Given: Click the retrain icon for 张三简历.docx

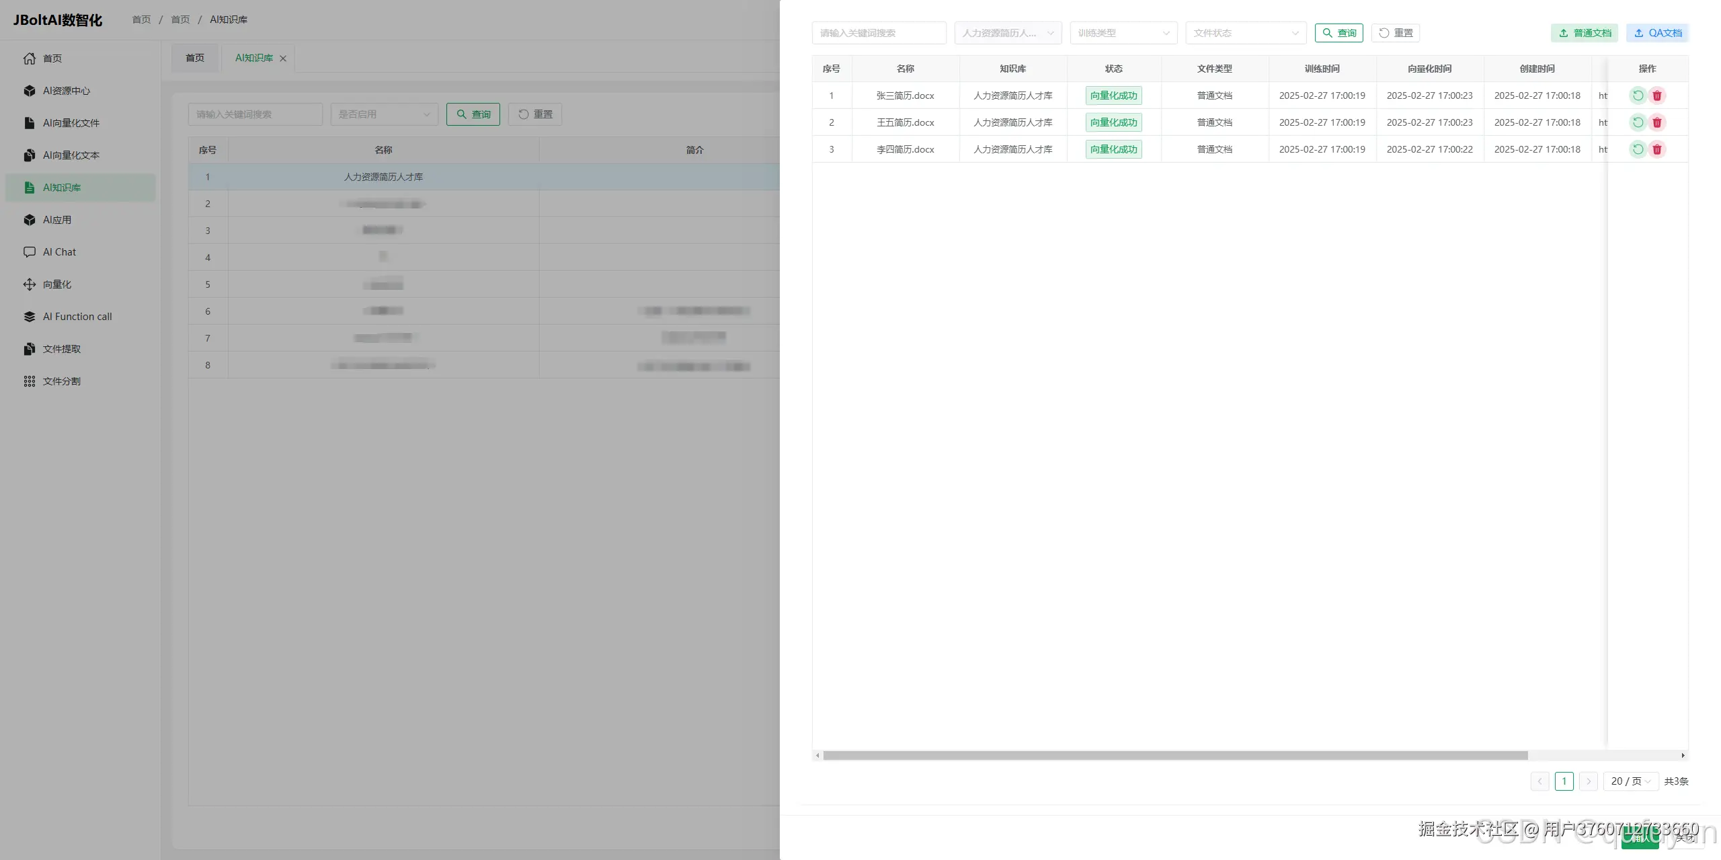Looking at the screenshot, I should (1638, 95).
